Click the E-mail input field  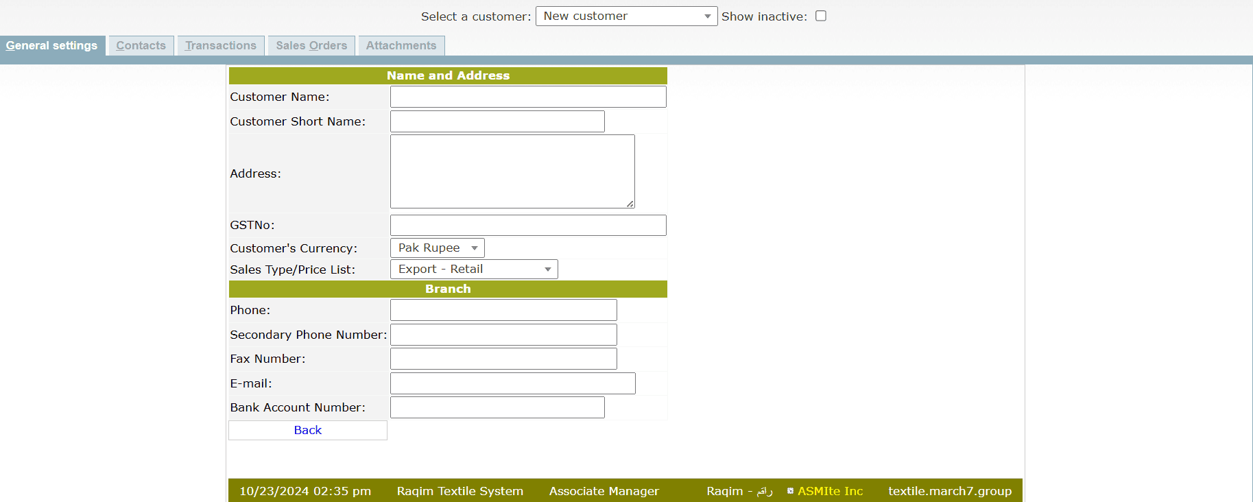(512, 383)
